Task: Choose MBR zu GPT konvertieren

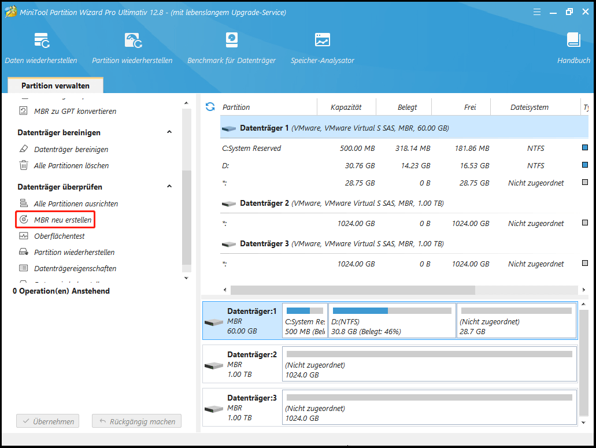Action: coord(75,112)
